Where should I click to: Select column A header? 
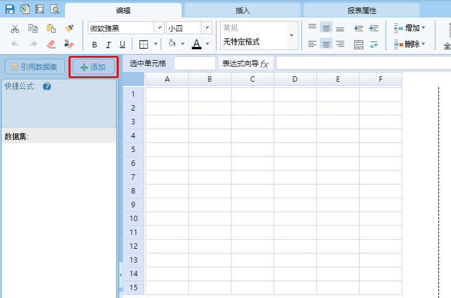[167, 79]
